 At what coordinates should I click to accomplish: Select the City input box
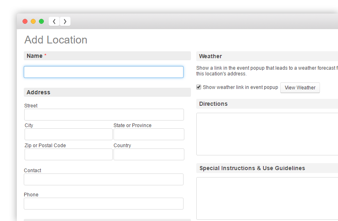[x=68, y=134]
